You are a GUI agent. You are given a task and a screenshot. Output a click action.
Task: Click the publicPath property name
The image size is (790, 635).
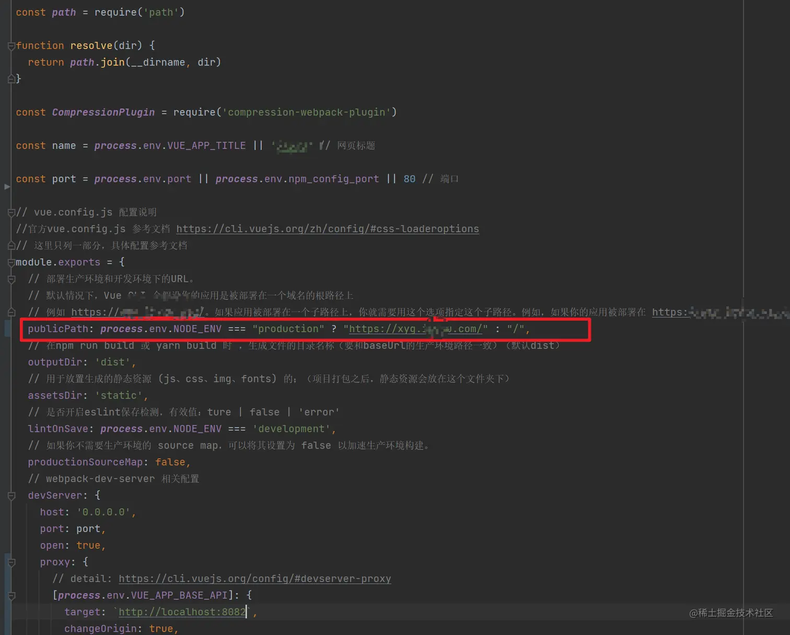58,328
